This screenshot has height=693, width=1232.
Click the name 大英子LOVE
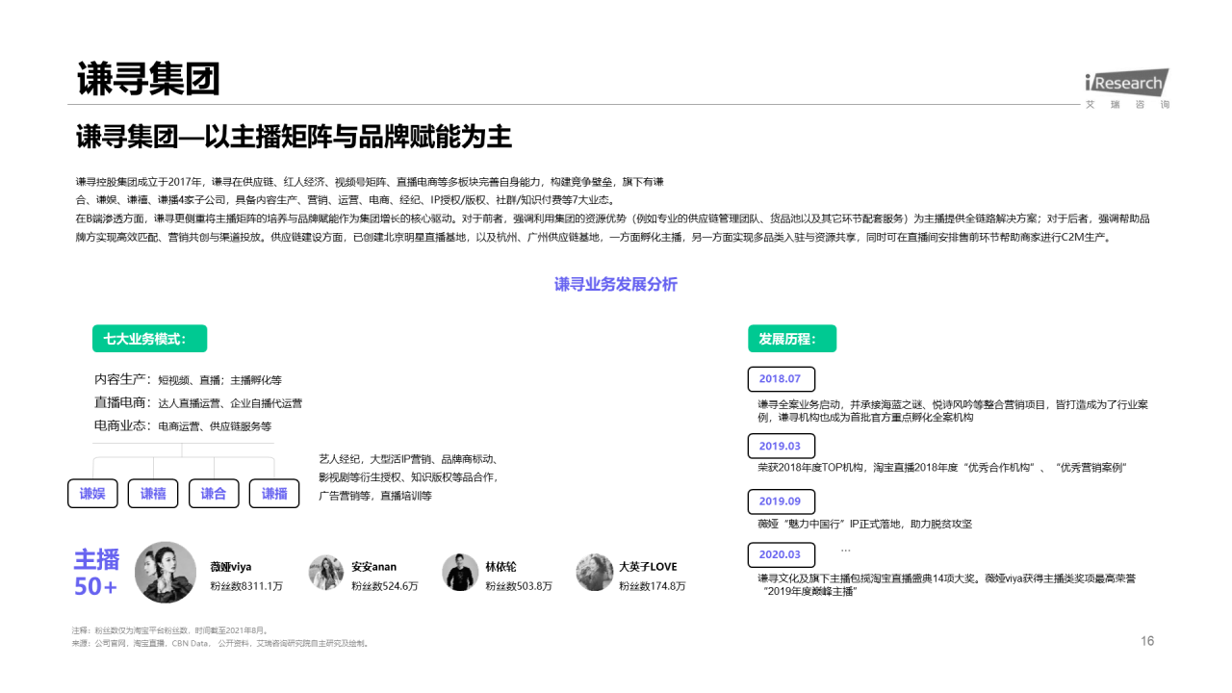tap(648, 567)
